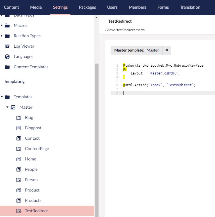Click the Contact template icon
Screen dimensions: 215x217
pos(19,138)
